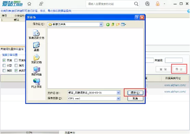Image resolution: width=190 pixels, height=134 pixels.
Task: Open second www.aizhan.com/ link in results
Action: pos(175,92)
